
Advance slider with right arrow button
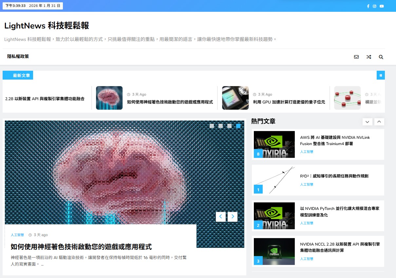(233, 217)
